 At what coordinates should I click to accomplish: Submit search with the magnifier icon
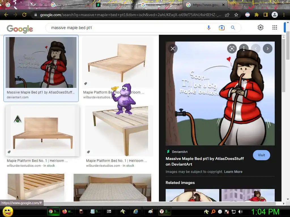[x=233, y=28]
